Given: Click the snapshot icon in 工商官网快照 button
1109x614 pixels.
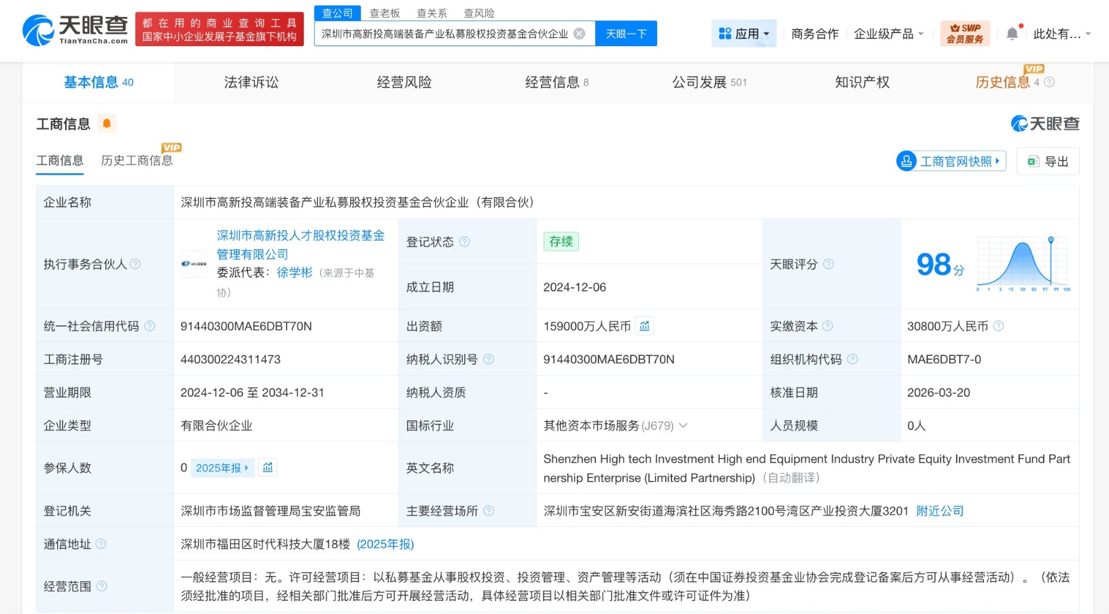Looking at the screenshot, I should (906, 161).
